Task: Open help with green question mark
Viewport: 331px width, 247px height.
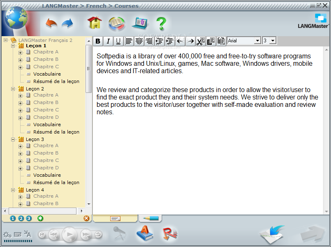Action: pyautogui.click(x=161, y=23)
